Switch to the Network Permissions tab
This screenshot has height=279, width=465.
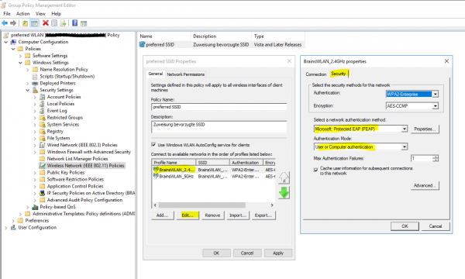pyautogui.click(x=186, y=74)
